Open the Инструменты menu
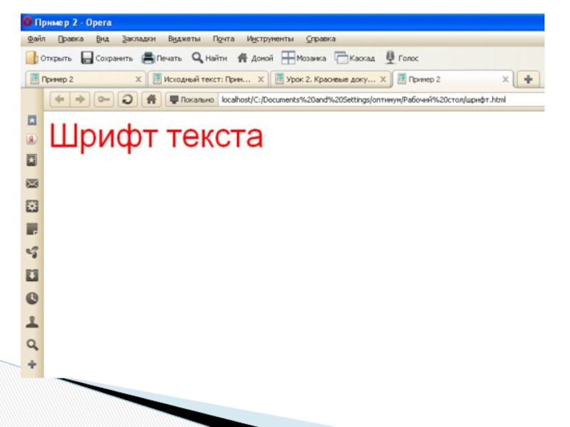 [269, 39]
